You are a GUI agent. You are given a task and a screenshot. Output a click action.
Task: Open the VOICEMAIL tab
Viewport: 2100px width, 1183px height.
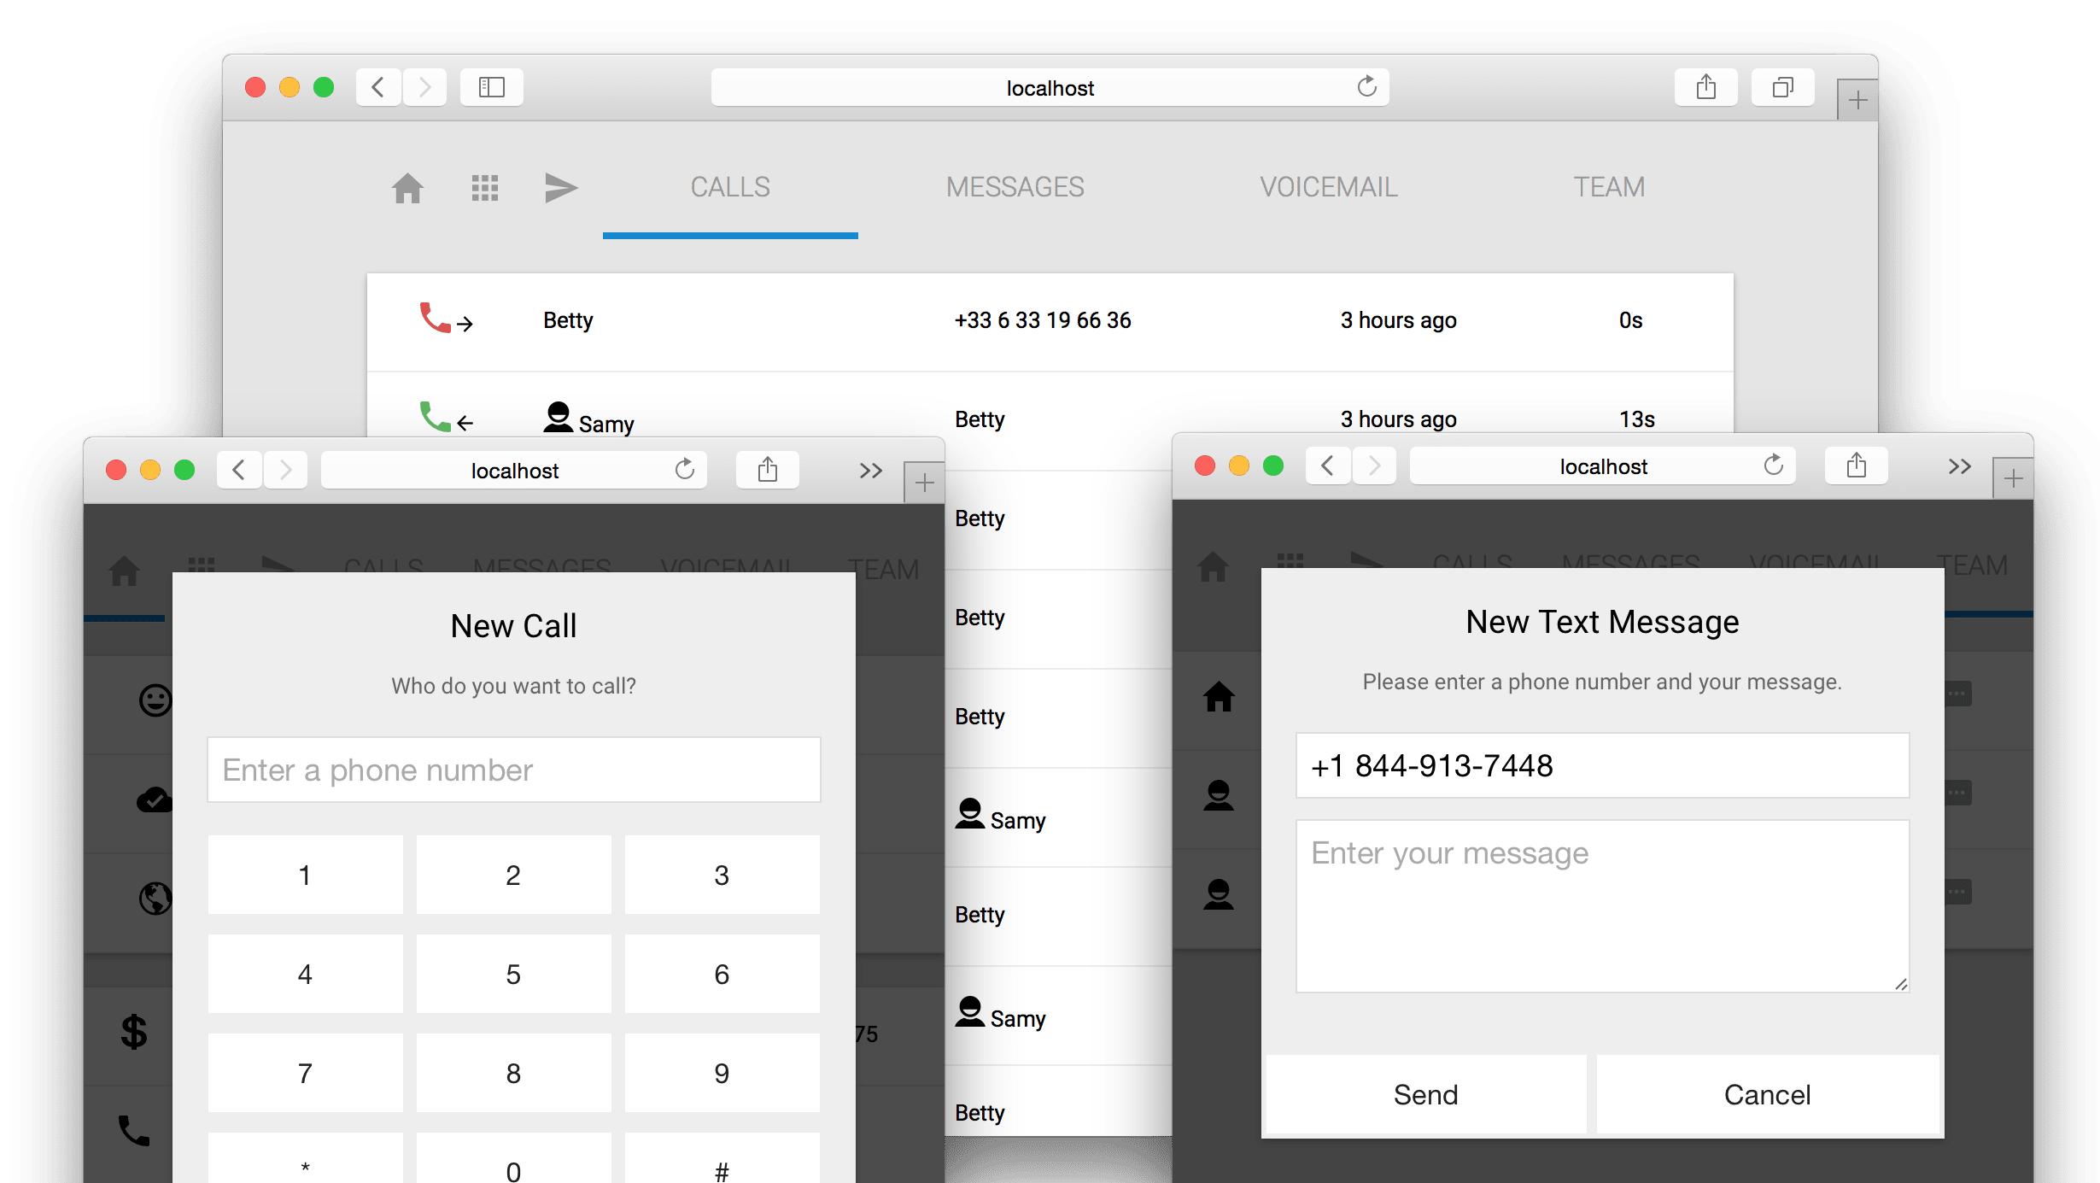point(1328,187)
